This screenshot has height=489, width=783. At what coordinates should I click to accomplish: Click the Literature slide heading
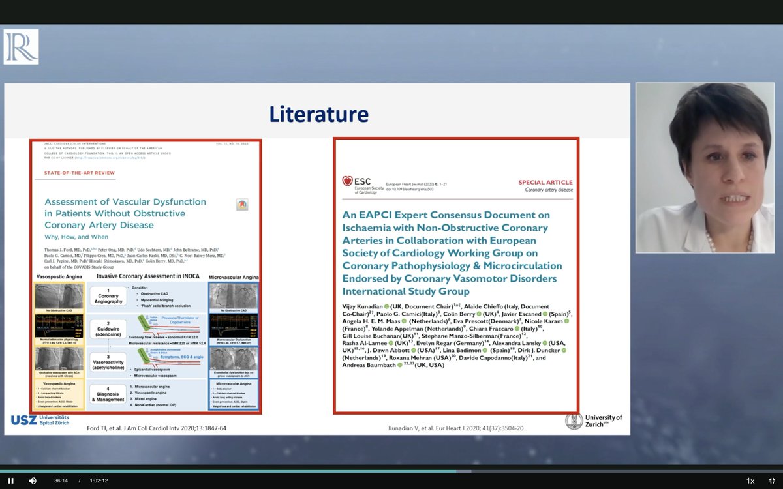click(318, 114)
